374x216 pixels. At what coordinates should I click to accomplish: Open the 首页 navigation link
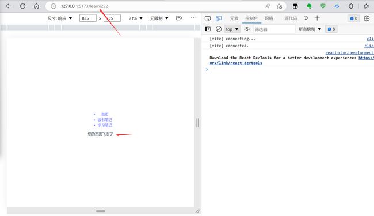105,114
